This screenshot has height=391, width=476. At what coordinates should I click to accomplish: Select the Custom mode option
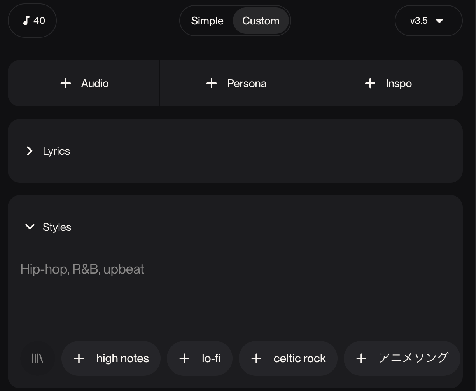tap(261, 21)
